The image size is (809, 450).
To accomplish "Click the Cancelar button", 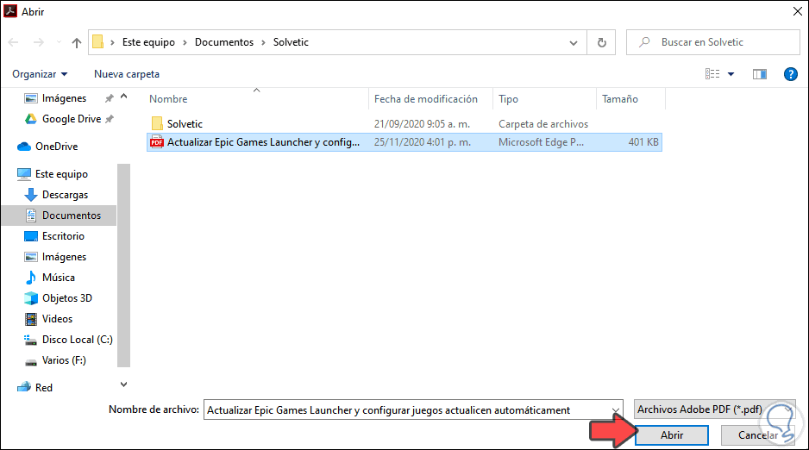I will pyautogui.click(x=757, y=435).
